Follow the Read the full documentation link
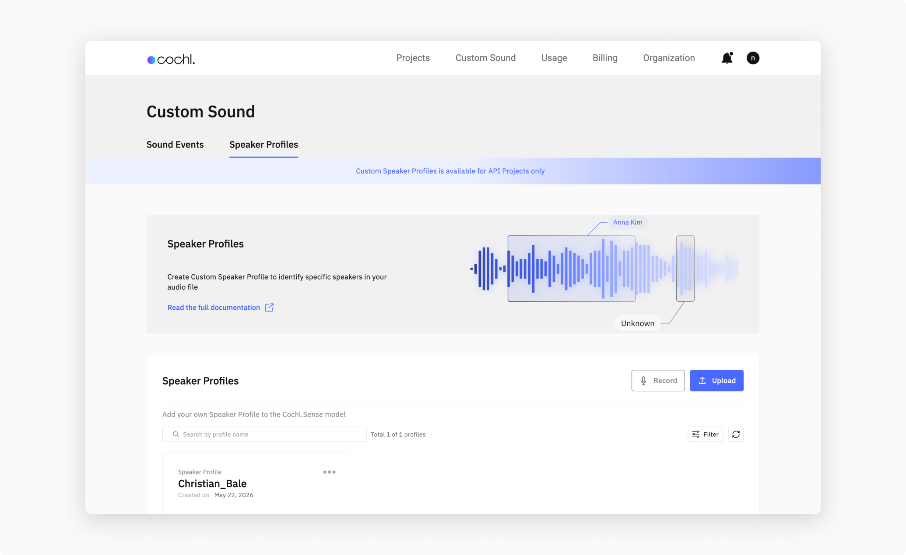 coord(214,308)
